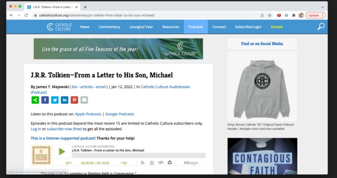The width and height of the screenshot is (337, 178).
Task: Reload the page with the refresh icon
Action: 26,15
